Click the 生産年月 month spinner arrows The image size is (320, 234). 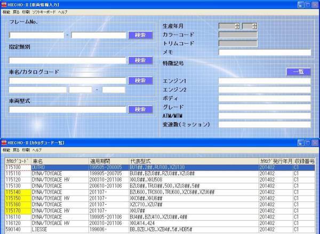(x=254, y=26)
